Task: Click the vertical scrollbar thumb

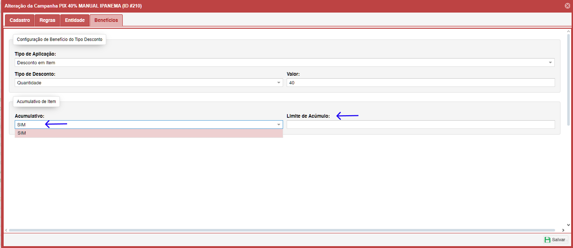Action: tap(568, 79)
